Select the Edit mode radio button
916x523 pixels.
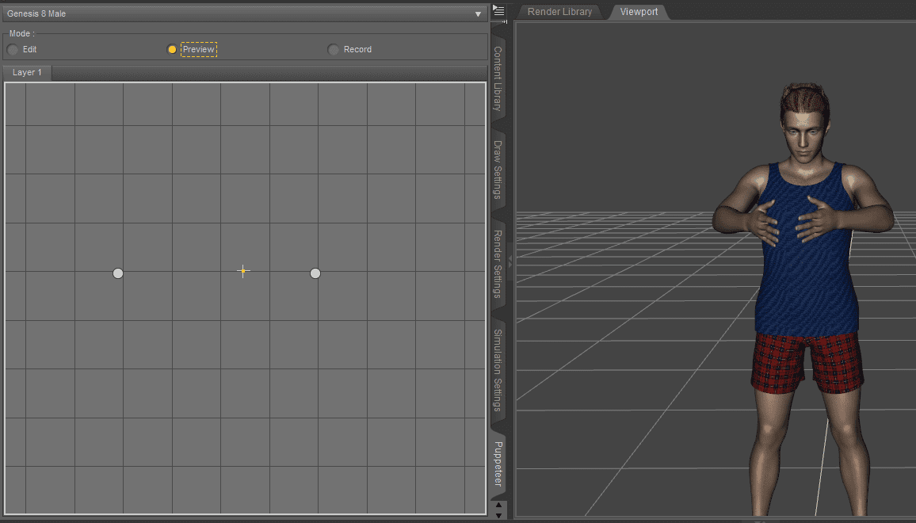pyautogui.click(x=13, y=50)
